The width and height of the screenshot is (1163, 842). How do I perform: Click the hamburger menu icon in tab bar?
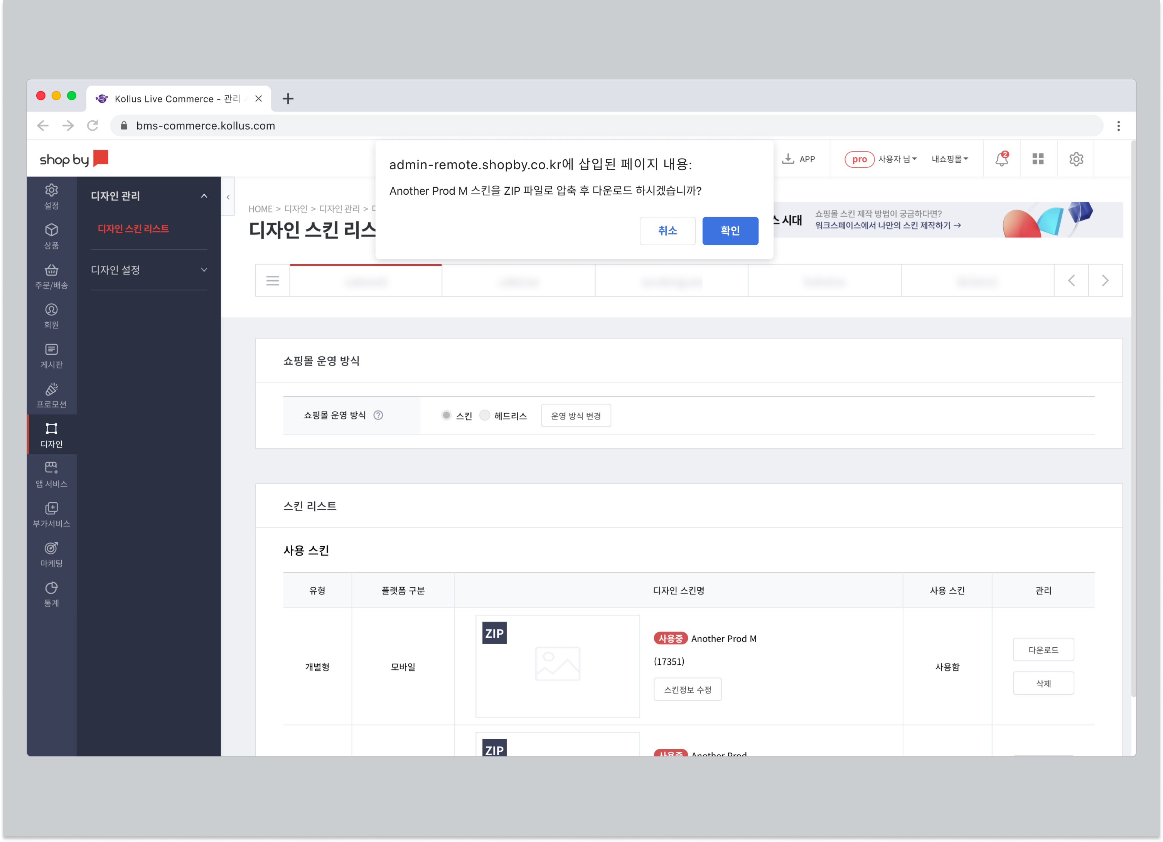[x=272, y=281]
